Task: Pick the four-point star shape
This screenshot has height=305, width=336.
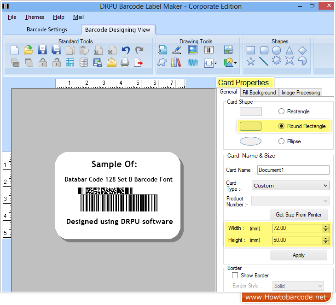Action: pos(290,61)
